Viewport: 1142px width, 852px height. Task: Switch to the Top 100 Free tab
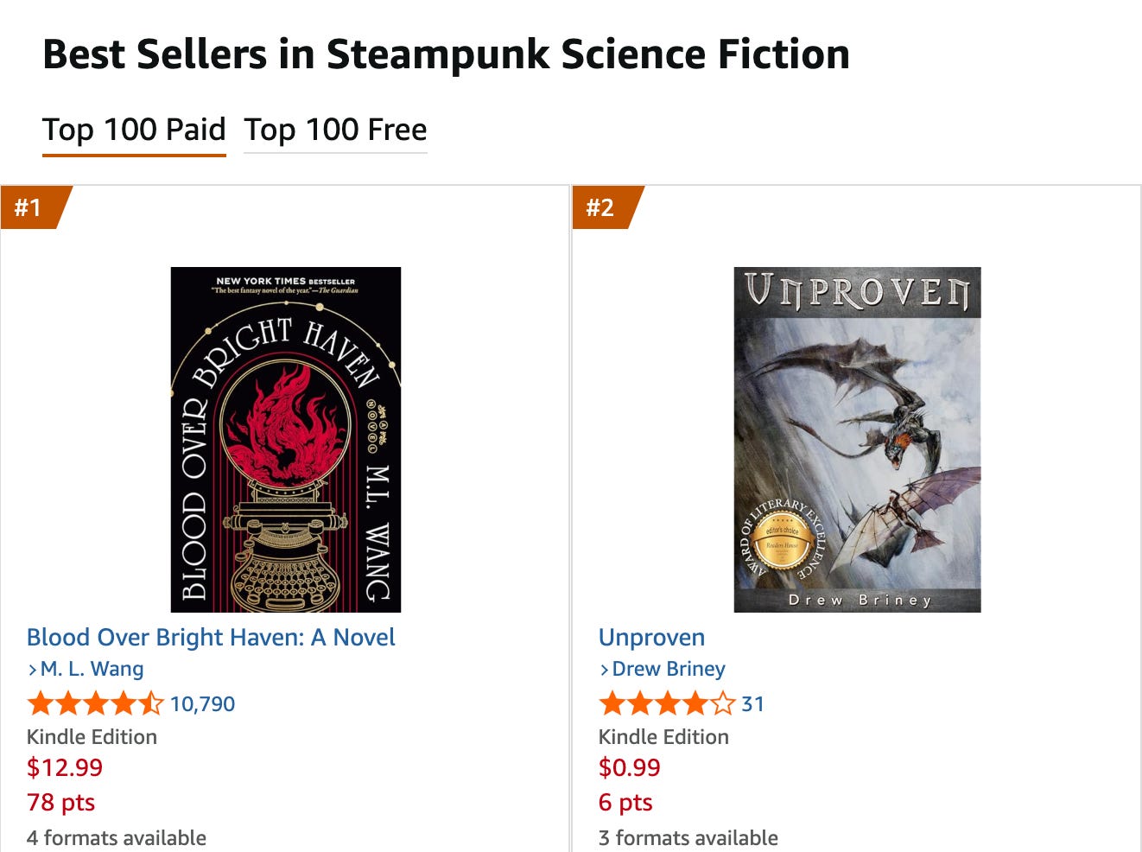[x=335, y=130]
